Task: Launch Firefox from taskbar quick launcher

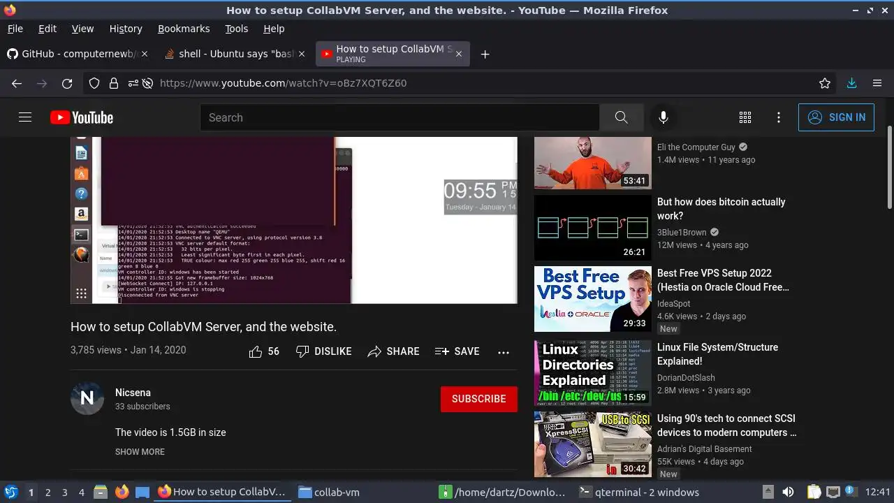Action: click(122, 493)
